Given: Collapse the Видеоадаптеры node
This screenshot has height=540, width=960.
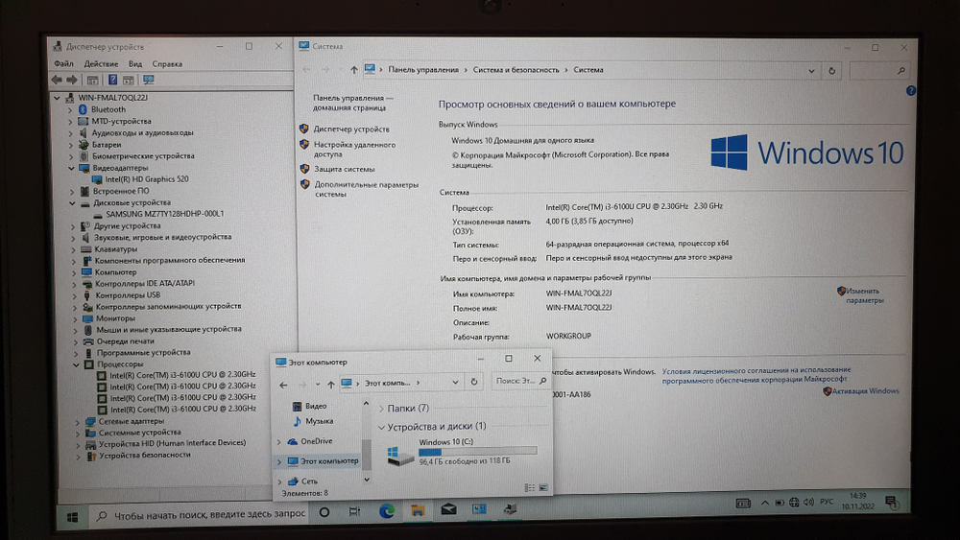Looking at the screenshot, I should (71, 168).
